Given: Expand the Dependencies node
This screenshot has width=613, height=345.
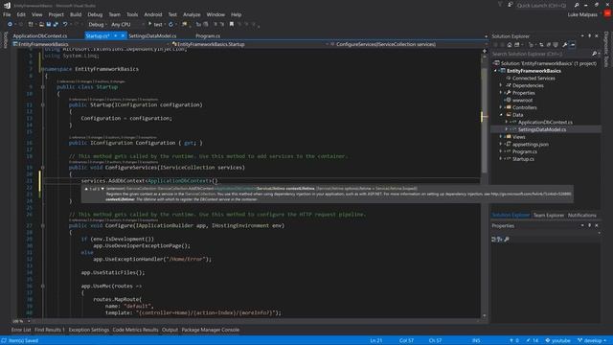Looking at the screenshot, I should click(x=501, y=85).
